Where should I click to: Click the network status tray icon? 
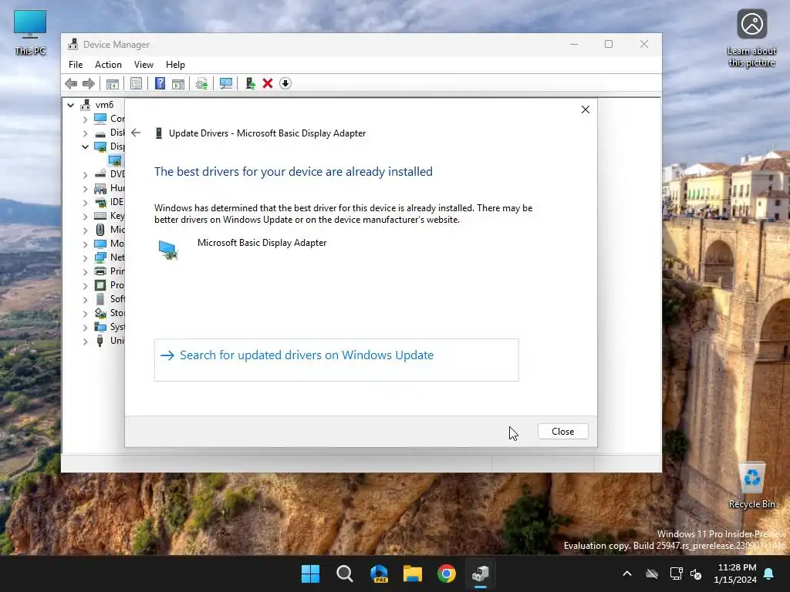point(676,573)
